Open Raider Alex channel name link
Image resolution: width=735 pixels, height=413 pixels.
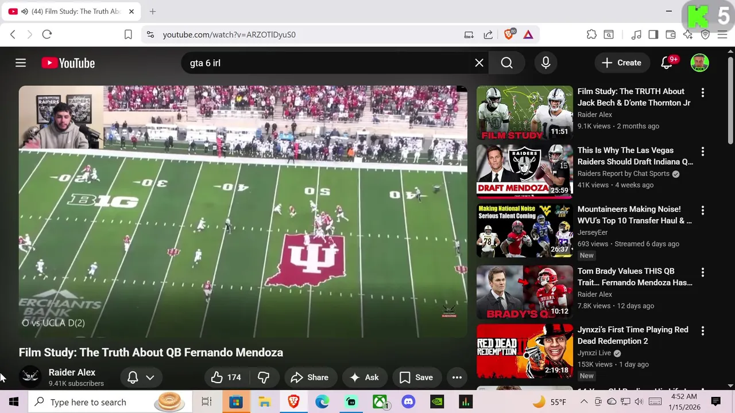[x=72, y=372]
